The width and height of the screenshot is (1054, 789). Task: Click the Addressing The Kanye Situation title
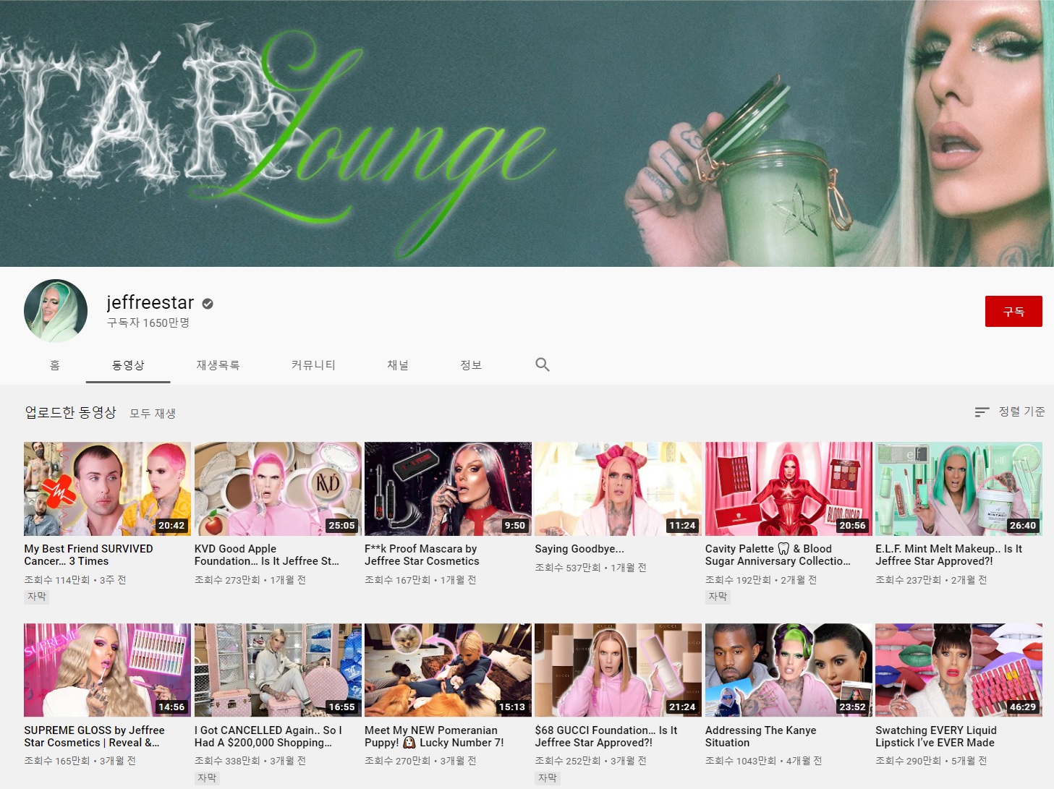(x=760, y=736)
